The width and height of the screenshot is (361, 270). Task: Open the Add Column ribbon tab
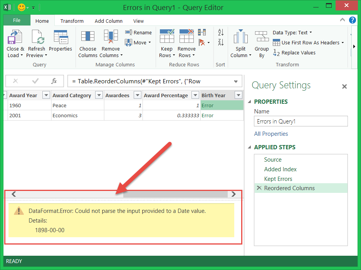coord(109,21)
